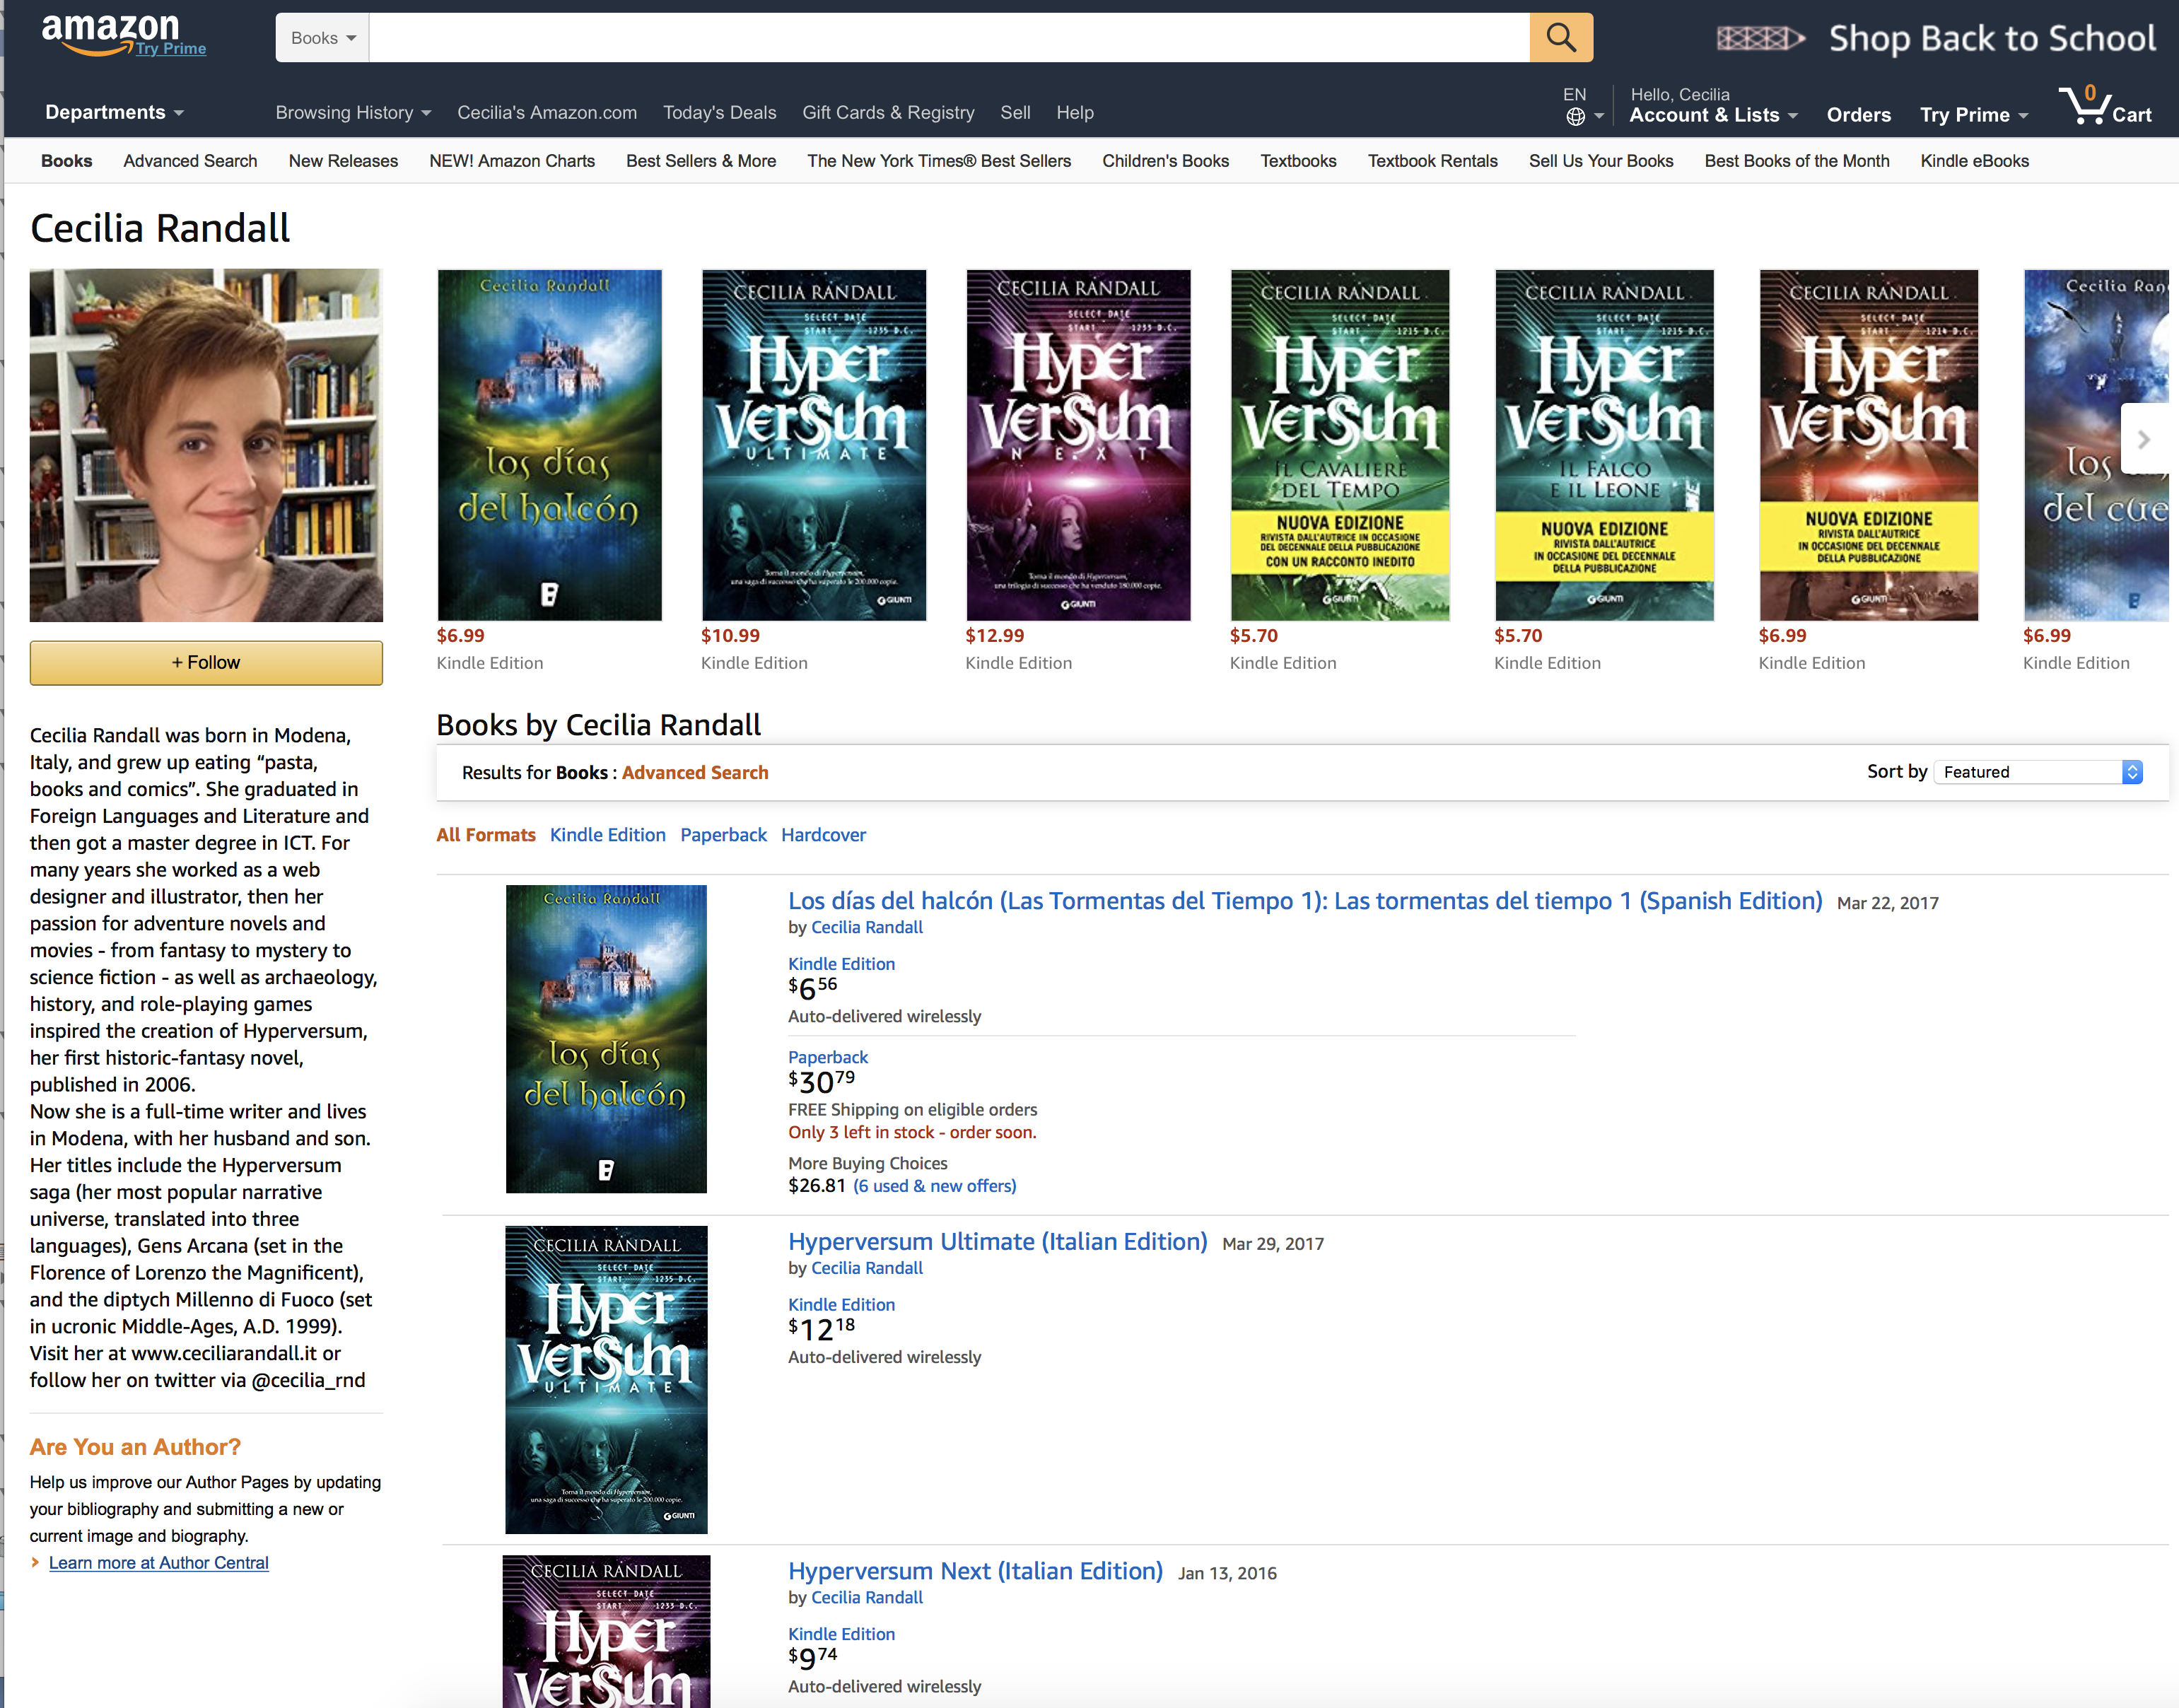Image resolution: width=2179 pixels, height=1708 pixels.
Task: Click the Amazon logo
Action: pos(110,33)
